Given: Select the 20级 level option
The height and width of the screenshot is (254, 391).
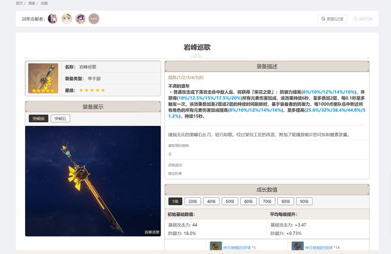Looking at the screenshot, I should point(193,201).
